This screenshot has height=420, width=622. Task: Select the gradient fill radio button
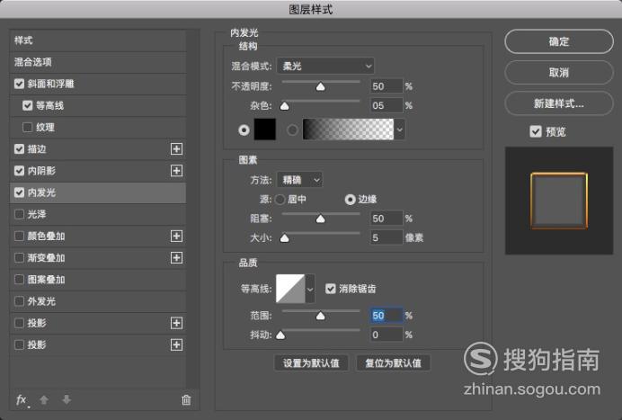pos(292,130)
